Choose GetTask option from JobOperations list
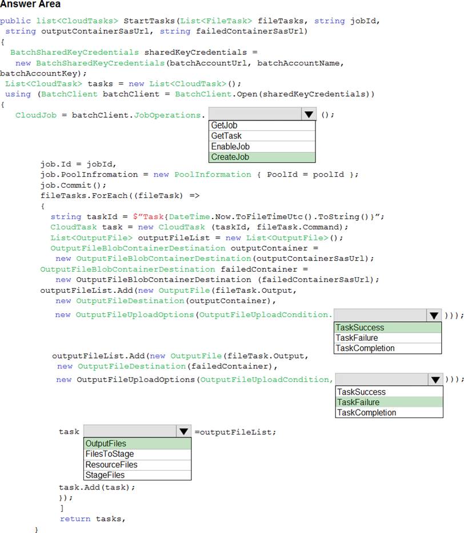 click(x=262, y=136)
